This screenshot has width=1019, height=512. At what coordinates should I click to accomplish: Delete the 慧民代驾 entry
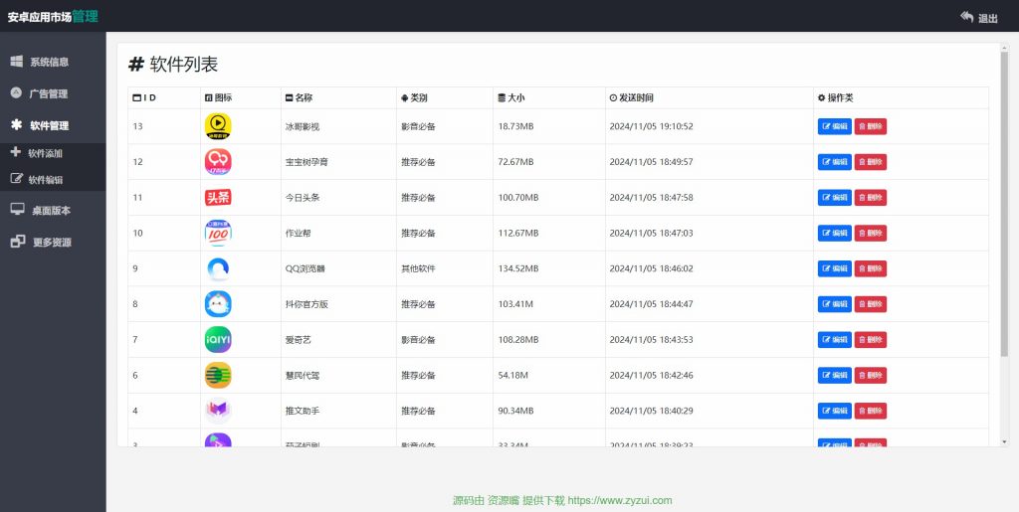pyautogui.click(x=870, y=375)
